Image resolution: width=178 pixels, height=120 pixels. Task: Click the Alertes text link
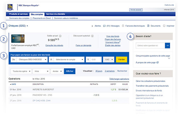click(98, 26)
